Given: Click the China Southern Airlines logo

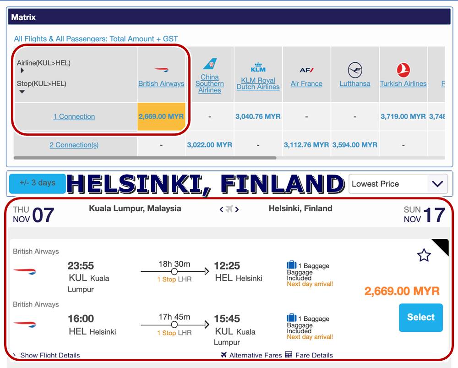Looking at the screenshot, I should click(x=210, y=64).
